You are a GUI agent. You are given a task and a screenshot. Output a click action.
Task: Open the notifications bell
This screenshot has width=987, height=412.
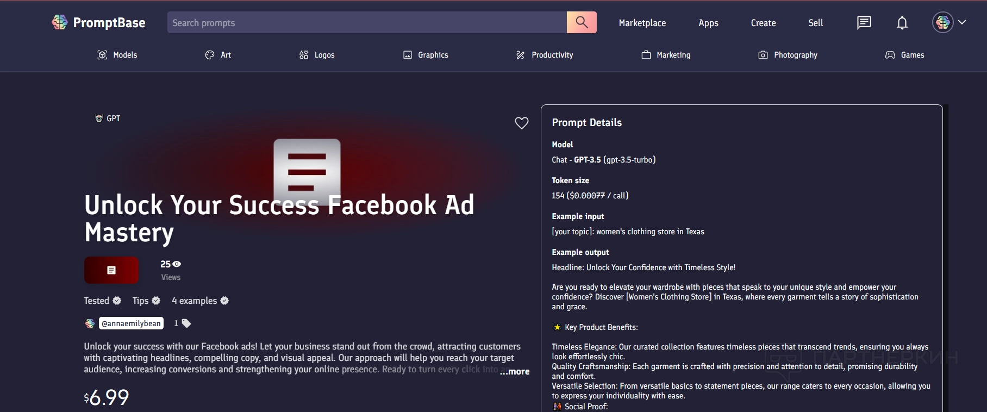902,23
